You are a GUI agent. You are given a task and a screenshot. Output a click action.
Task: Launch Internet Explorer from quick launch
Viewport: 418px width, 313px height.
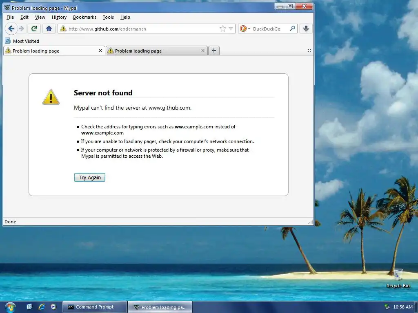(x=42, y=307)
